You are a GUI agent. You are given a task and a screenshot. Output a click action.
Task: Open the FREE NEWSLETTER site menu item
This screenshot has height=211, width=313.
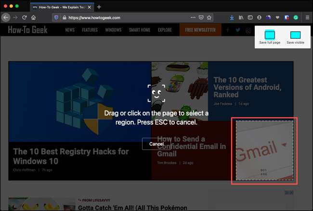(200, 30)
